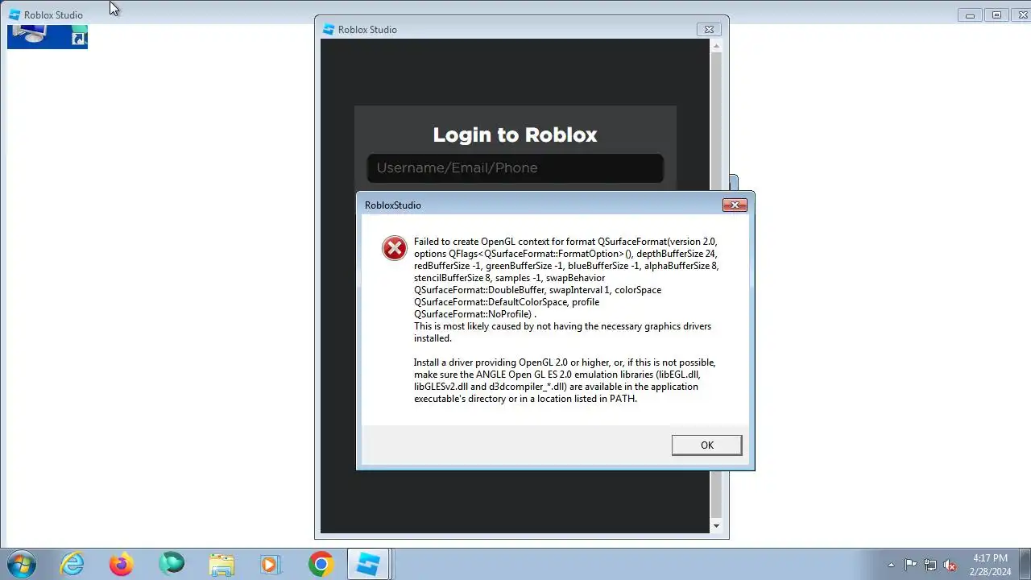Close the Roblox Studio login window
Image resolution: width=1031 pixels, height=580 pixels.
(709, 30)
